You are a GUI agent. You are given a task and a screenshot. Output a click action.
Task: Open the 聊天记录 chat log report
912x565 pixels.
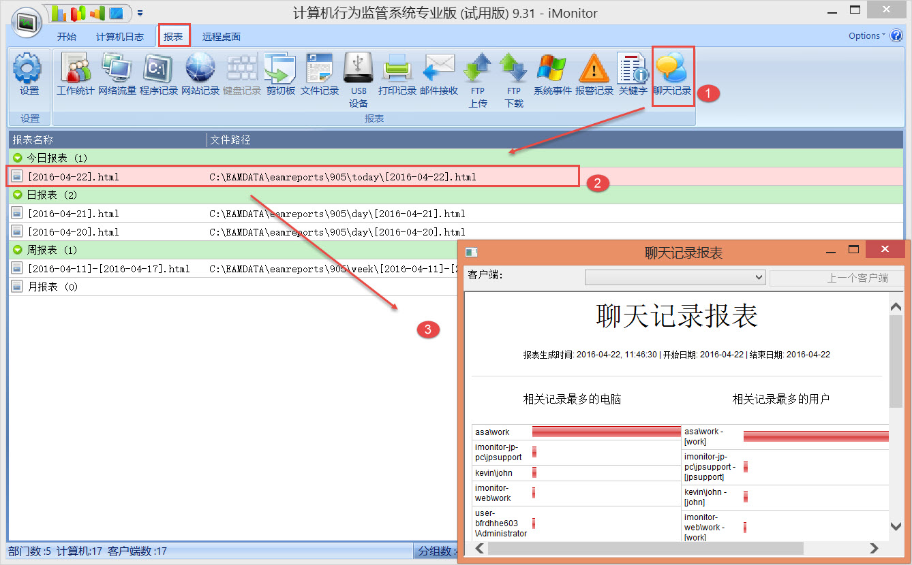pyautogui.click(x=672, y=74)
